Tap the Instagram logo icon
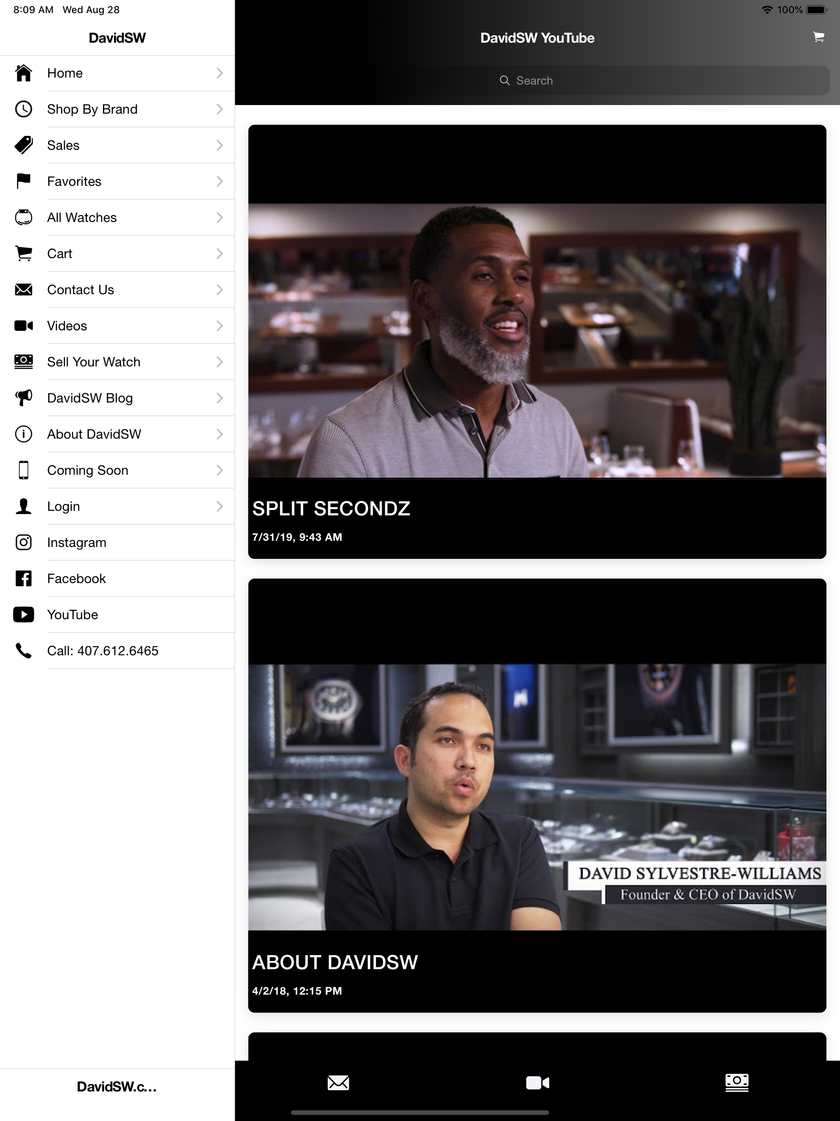Image resolution: width=840 pixels, height=1121 pixels. click(23, 542)
